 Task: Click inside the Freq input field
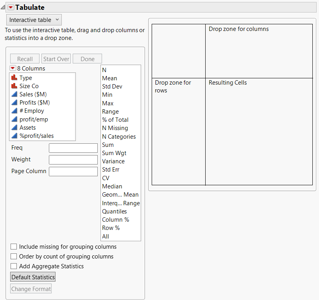coord(73,148)
